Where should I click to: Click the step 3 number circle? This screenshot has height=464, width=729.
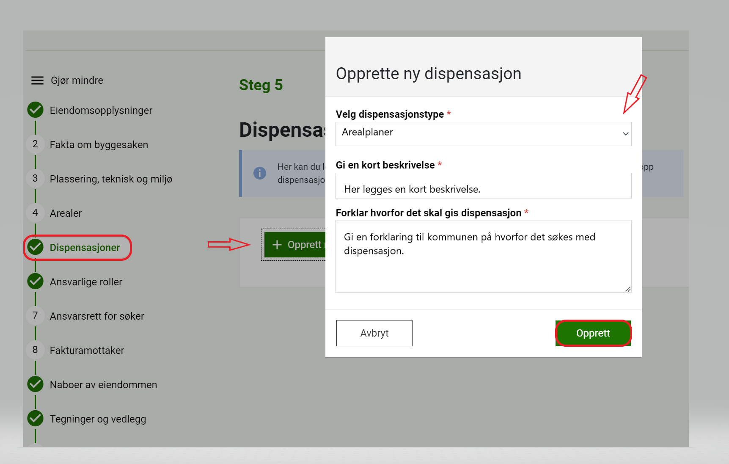(x=35, y=179)
